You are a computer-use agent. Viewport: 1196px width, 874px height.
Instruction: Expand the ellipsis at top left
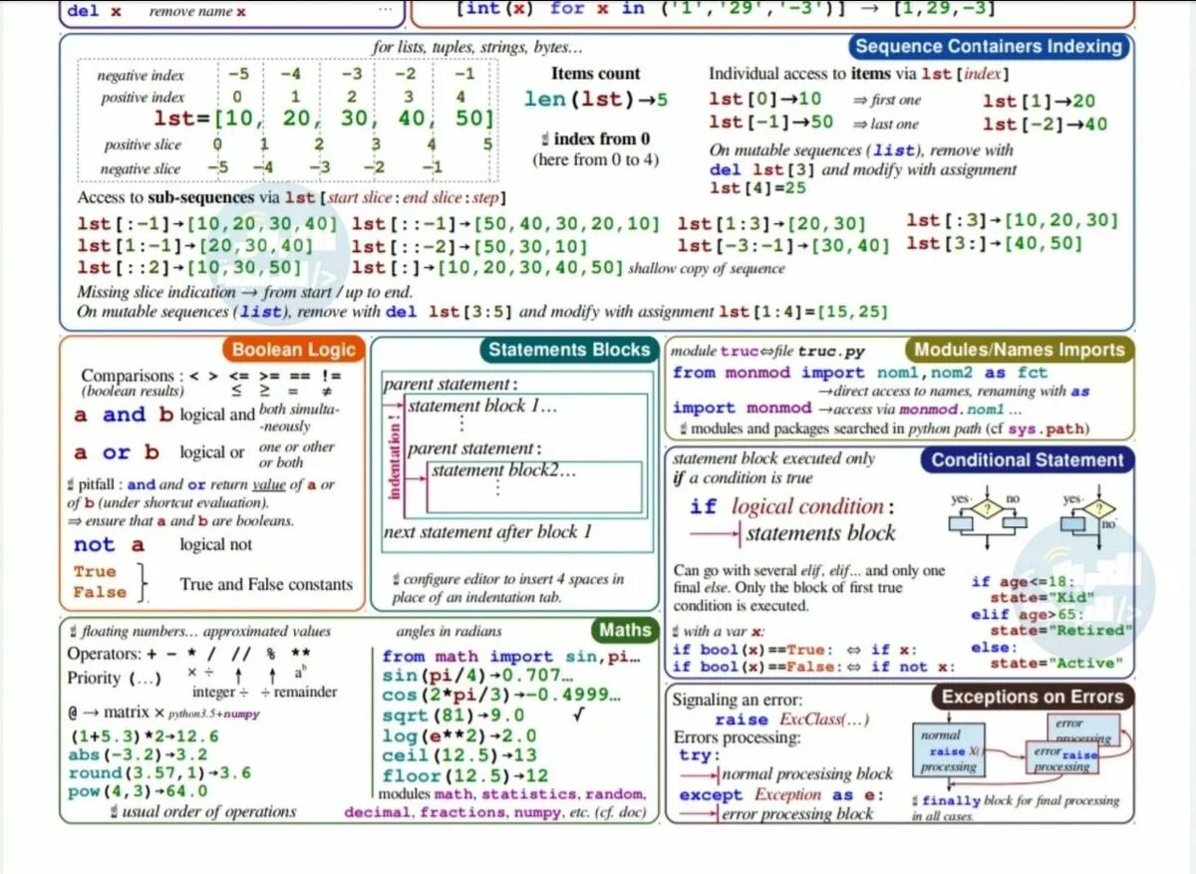[x=385, y=8]
